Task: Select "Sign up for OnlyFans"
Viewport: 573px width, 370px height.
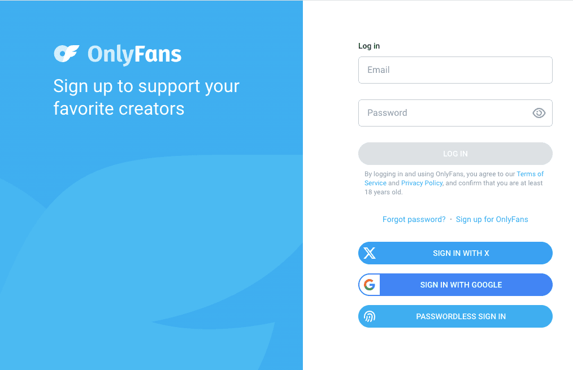Action: (x=492, y=219)
